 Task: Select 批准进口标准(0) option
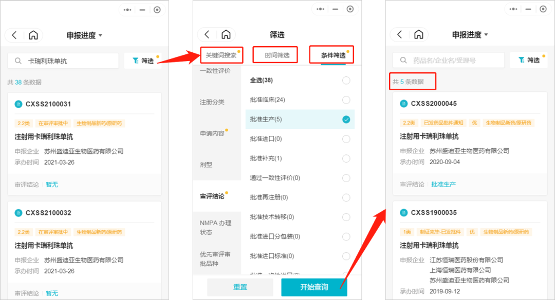point(346,256)
